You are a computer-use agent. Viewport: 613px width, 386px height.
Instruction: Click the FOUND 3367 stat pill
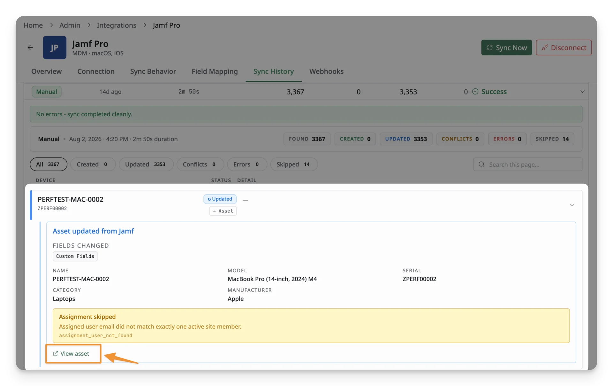pyautogui.click(x=307, y=139)
